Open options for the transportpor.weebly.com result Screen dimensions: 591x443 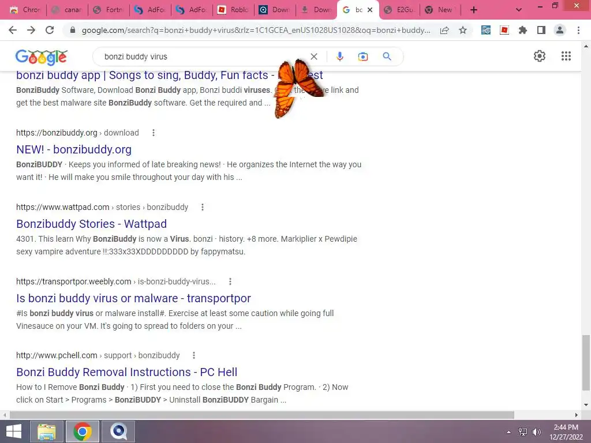click(230, 281)
